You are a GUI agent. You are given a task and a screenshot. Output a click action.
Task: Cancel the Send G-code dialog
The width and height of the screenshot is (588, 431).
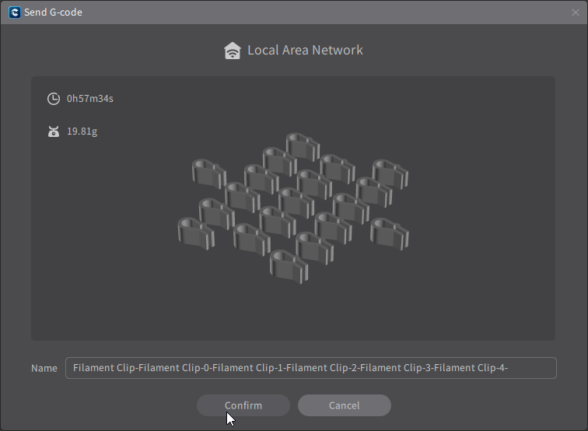pos(345,405)
